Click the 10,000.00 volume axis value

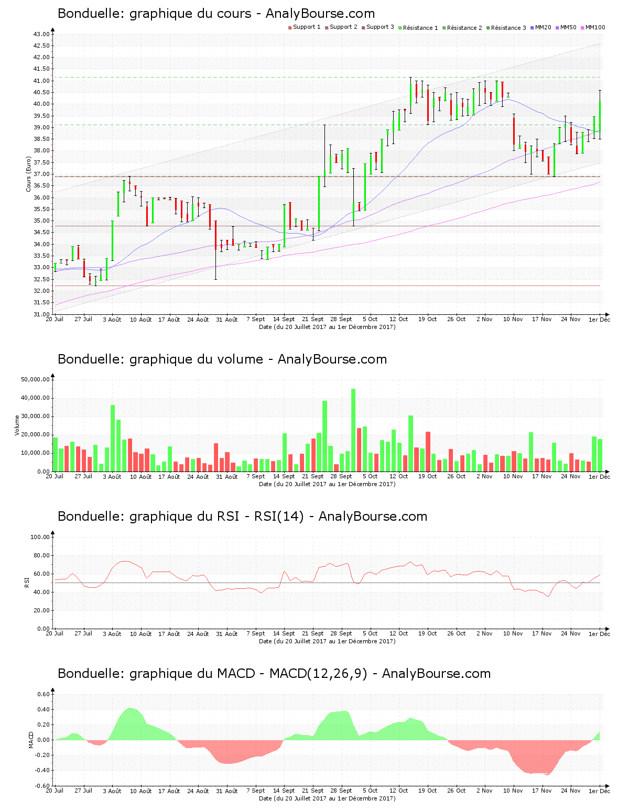36,453
